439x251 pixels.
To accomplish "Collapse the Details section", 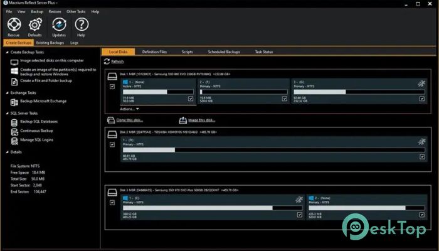I will (x=8, y=152).
